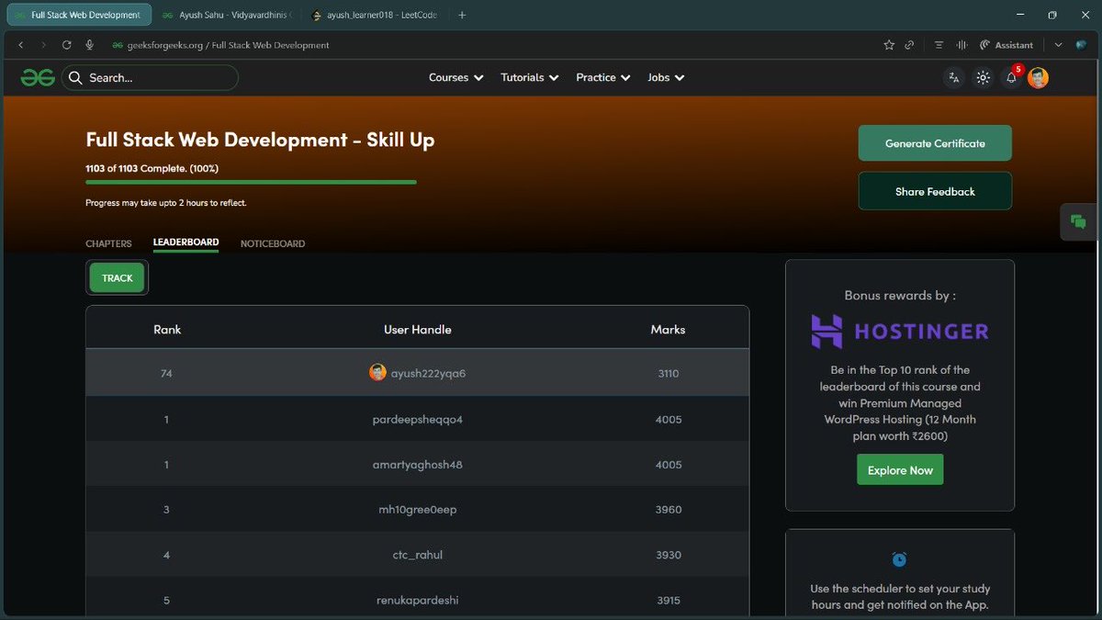Go back in browser history
Image resolution: width=1102 pixels, height=620 pixels.
click(x=20, y=45)
